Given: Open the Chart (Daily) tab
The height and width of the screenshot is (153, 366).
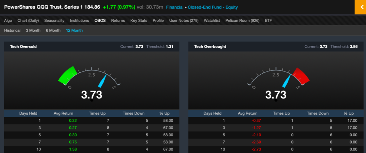Looking at the screenshot, I should (28, 21).
